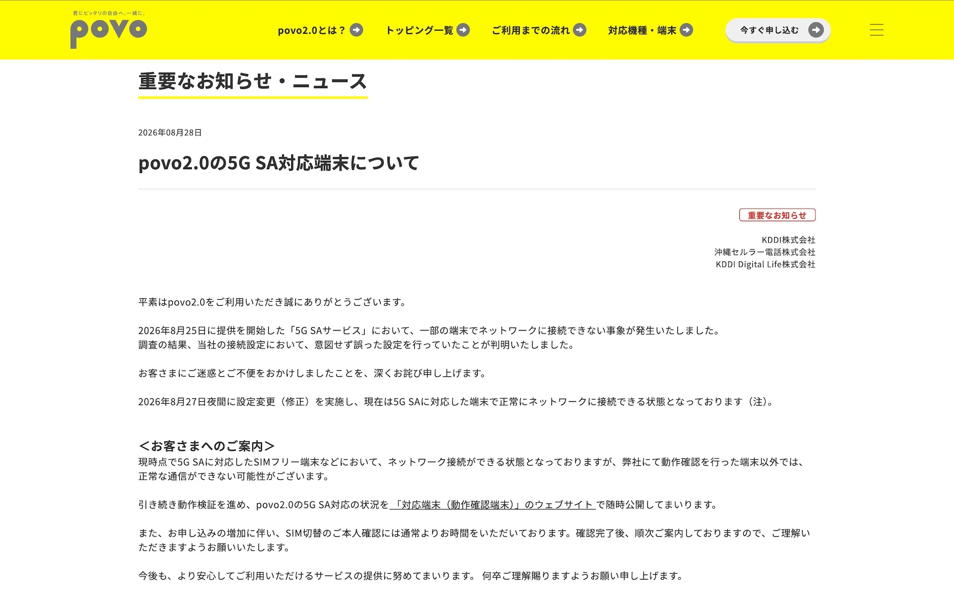Viewport: 954px width, 597px height.
Task: Click the ＜お客さまへのご案内＞ subheading
Action: point(207,446)
